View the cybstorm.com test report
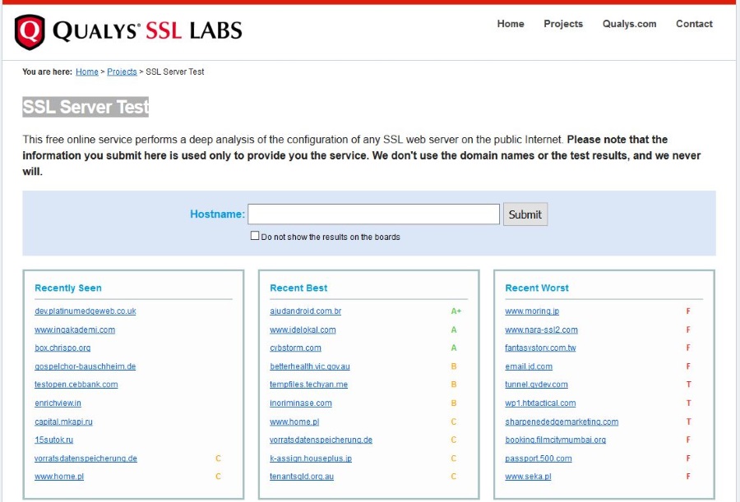740x502 pixels. (295, 348)
